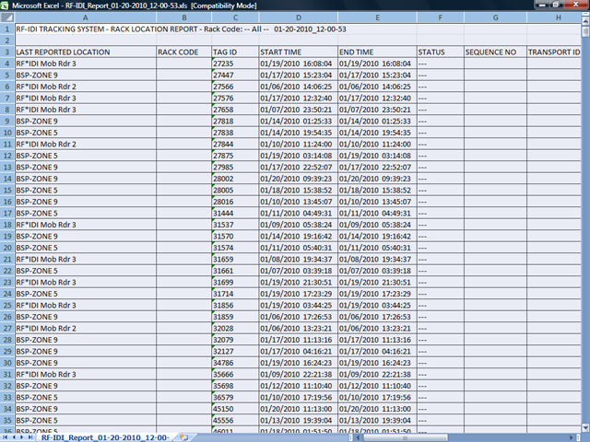The width and height of the screenshot is (590, 442).
Task: Go to the previous sheet tab arrow
Action: tap(14, 437)
